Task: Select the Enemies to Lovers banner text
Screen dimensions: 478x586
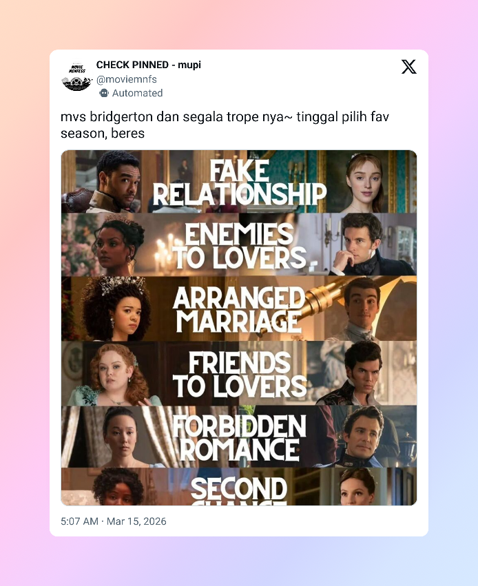Action: (239, 246)
